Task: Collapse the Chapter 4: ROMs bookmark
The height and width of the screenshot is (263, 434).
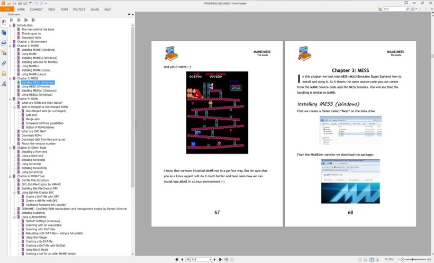Action: (x=11, y=98)
